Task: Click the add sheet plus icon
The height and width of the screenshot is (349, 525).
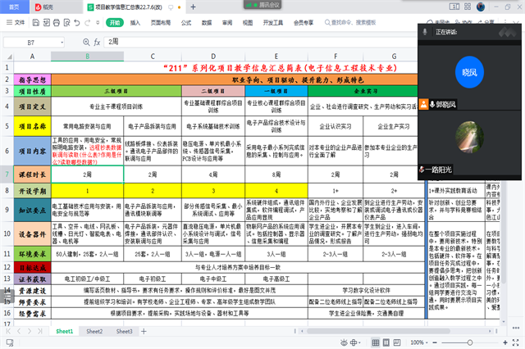Action: [x=144, y=331]
